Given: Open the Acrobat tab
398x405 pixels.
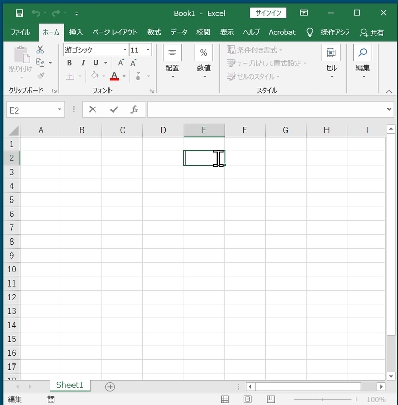Looking at the screenshot, I should click(x=282, y=32).
